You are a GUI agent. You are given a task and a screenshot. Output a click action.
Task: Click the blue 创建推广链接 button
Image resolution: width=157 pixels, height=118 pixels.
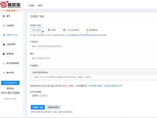pyautogui.click(x=38, y=107)
